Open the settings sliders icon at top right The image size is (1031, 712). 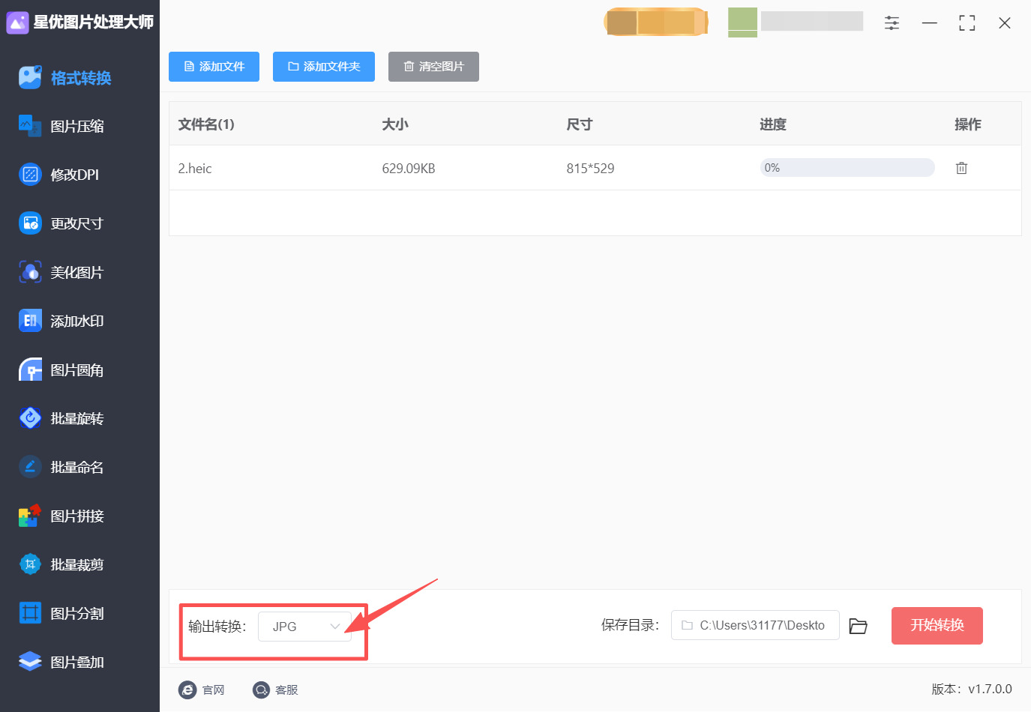pos(892,22)
